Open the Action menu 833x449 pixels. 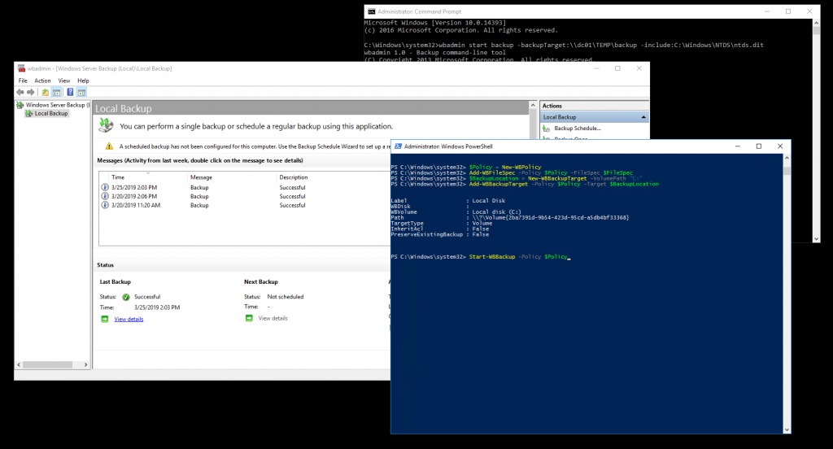click(x=42, y=81)
